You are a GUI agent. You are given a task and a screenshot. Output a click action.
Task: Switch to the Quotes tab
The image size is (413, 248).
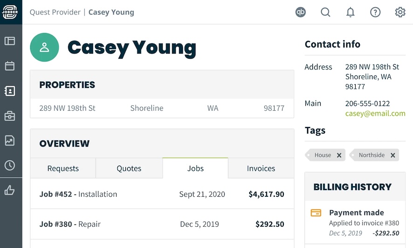[x=129, y=168]
